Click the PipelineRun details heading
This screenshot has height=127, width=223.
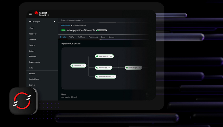click(71, 43)
